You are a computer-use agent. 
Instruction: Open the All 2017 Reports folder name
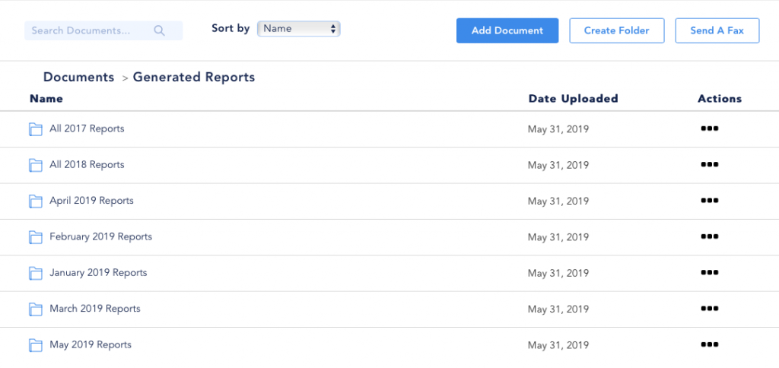tap(87, 128)
